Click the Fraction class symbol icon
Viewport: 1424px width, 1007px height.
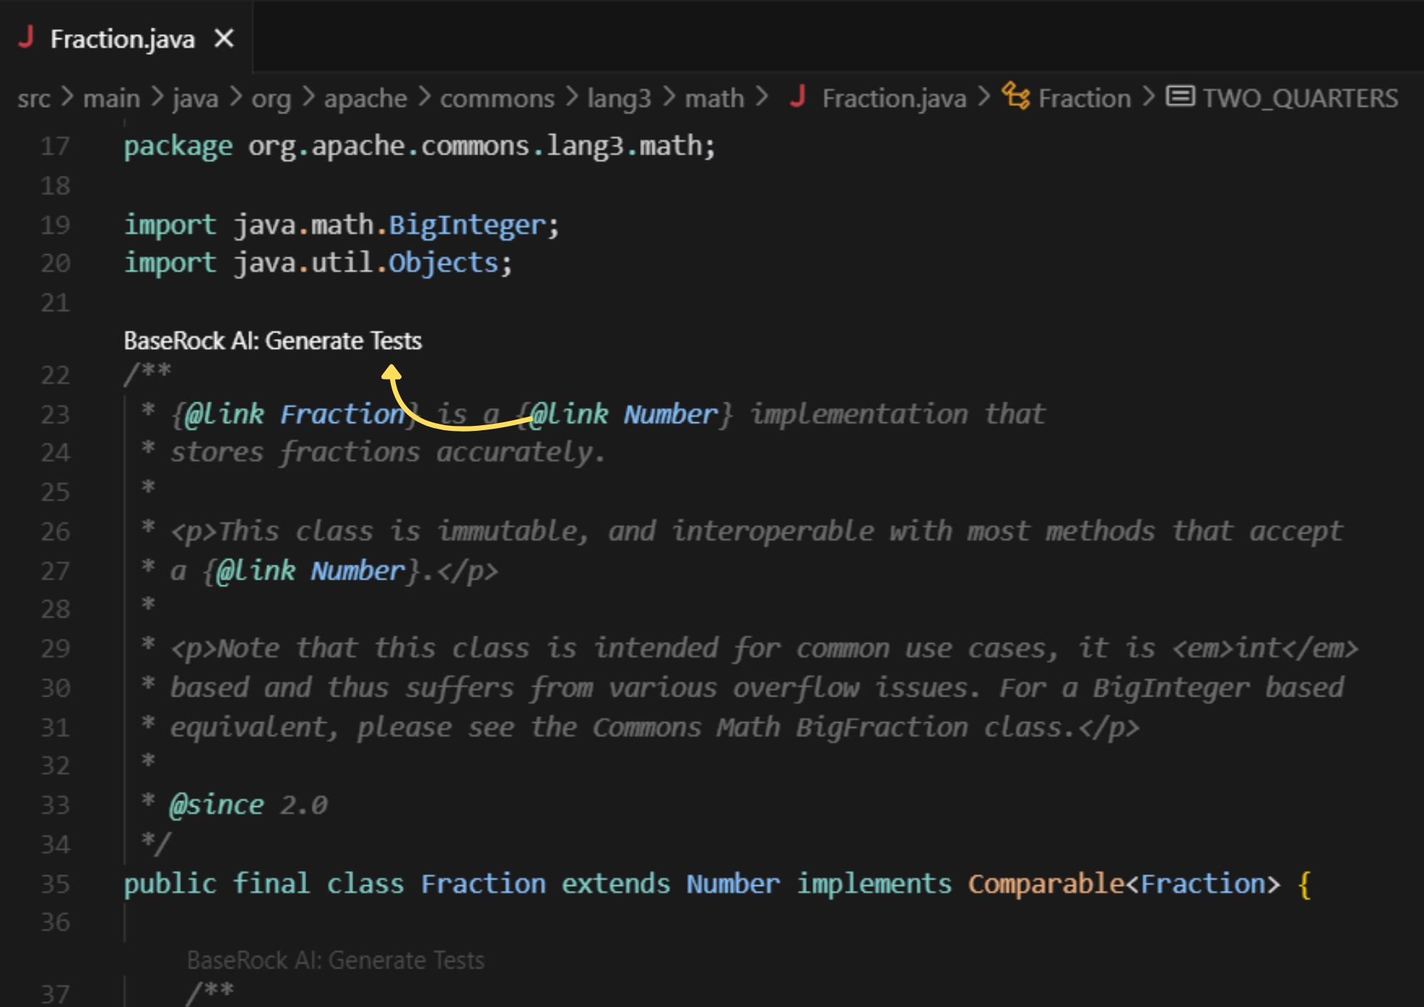coord(1016,96)
